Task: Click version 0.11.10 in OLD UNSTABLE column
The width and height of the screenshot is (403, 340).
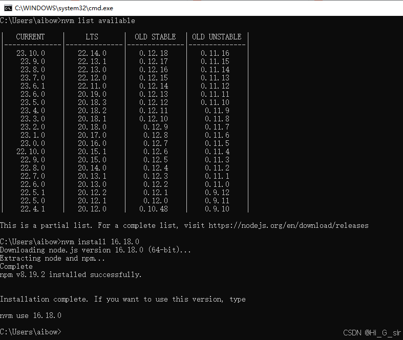Action: tap(215, 102)
